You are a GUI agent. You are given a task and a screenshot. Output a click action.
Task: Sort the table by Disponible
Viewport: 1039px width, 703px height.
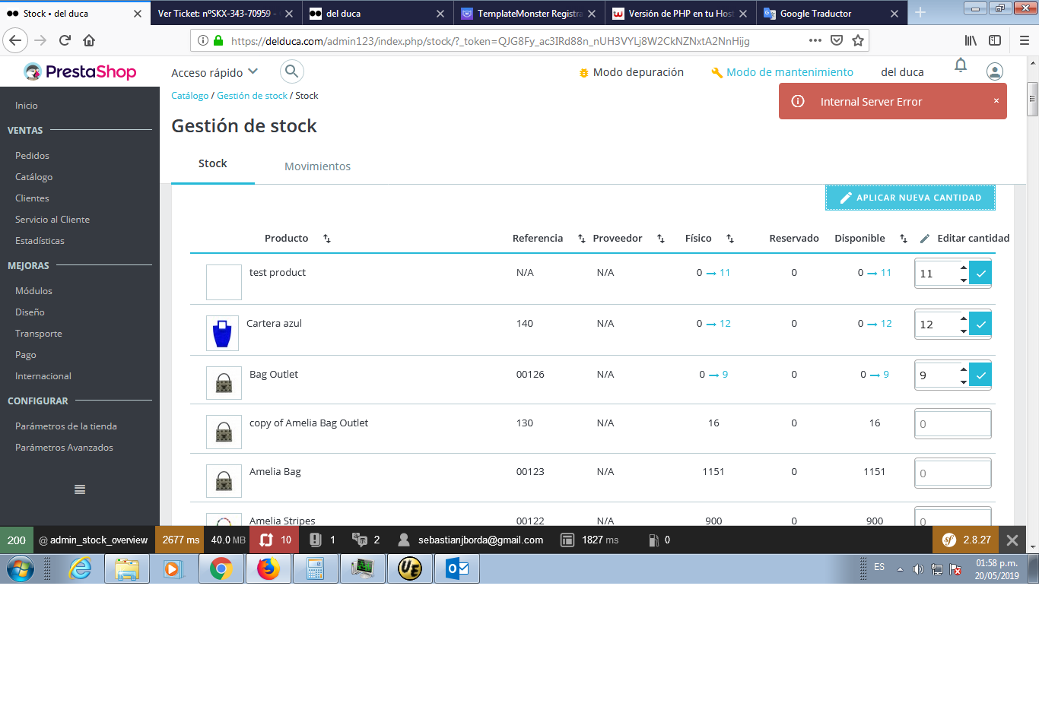pyautogui.click(x=904, y=239)
